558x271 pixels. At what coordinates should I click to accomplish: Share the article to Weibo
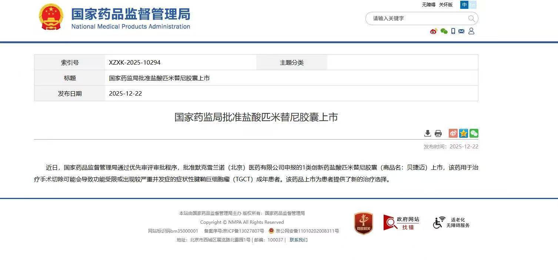(x=453, y=133)
